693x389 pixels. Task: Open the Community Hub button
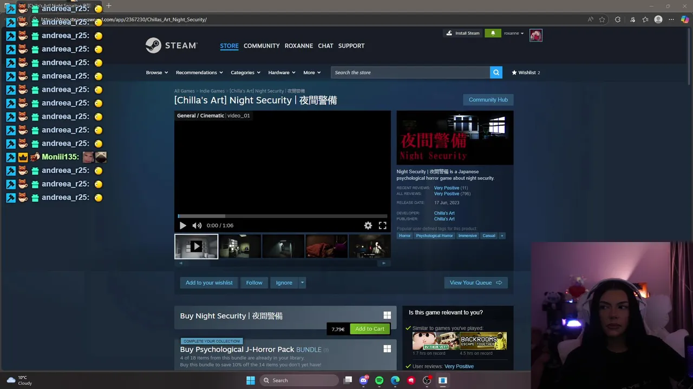(488, 99)
